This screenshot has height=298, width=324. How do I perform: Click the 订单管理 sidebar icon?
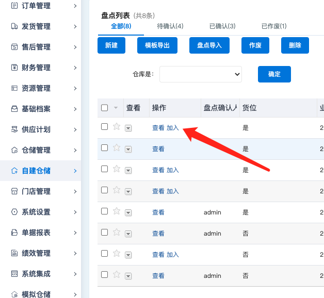(14, 6)
